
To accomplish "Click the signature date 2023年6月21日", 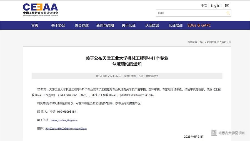I will [x=194, y=137].
